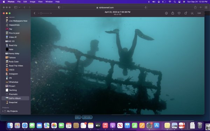The image size is (210, 131).
Task: Open Wi-Fi status menu
Action: [170, 2]
